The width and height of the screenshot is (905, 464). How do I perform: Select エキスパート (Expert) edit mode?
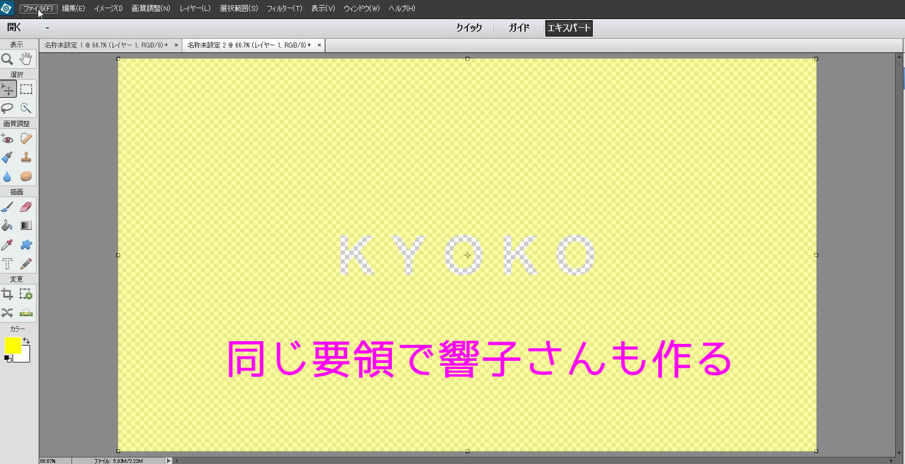point(569,28)
